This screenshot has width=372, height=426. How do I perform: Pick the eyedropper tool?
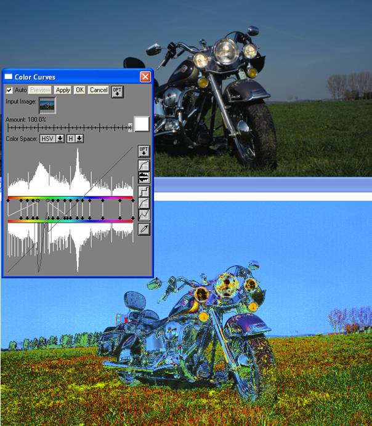[x=144, y=229]
